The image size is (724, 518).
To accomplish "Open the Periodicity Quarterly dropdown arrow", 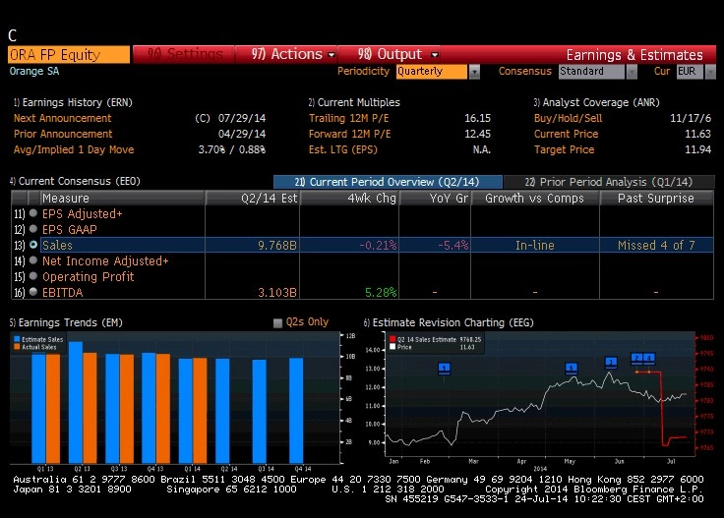I will [474, 72].
